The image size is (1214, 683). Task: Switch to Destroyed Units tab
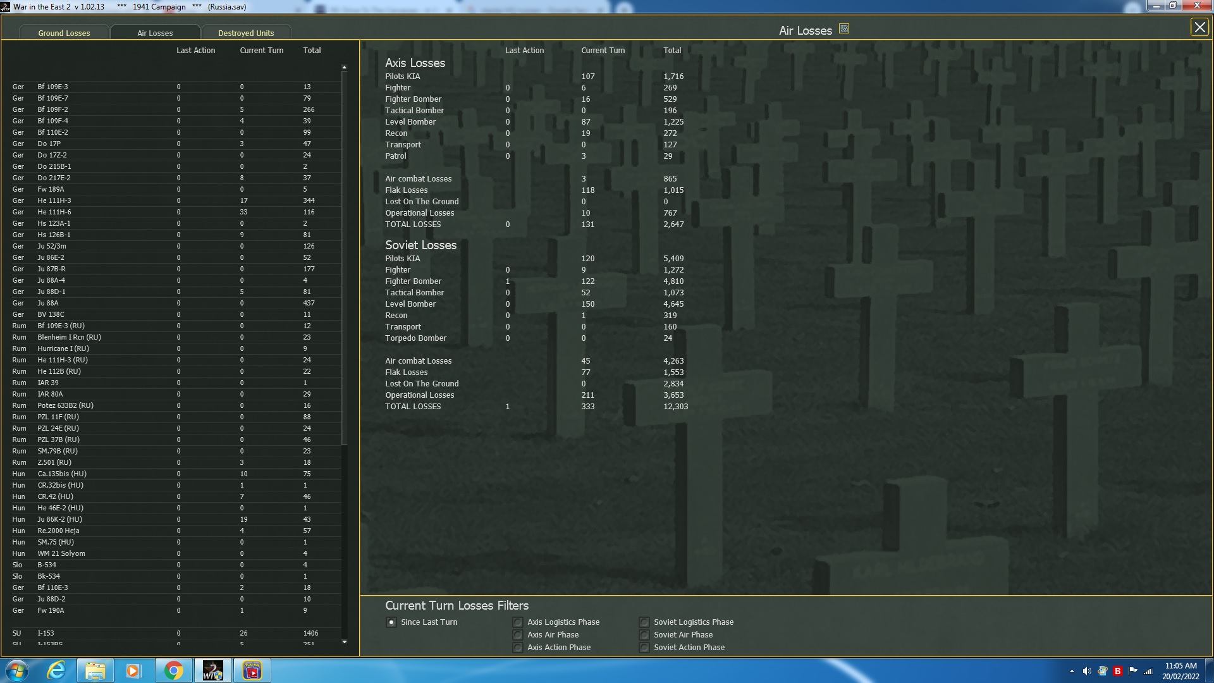tap(246, 33)
